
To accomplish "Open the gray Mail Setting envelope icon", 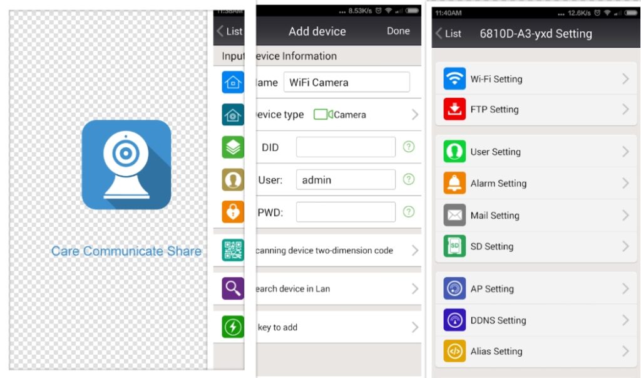I will click(x=454, y=215).
